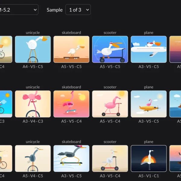
Task: Click the A3 · V5 · C5 score under pelican plane
Action: point(148,67)
